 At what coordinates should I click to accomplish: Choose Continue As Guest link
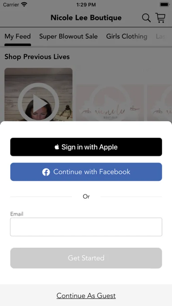[x=86, y=296]
